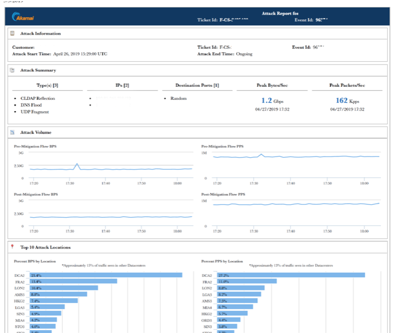Click the spike in Pre-Mitigation Flow PPS chart

[261, 154]
